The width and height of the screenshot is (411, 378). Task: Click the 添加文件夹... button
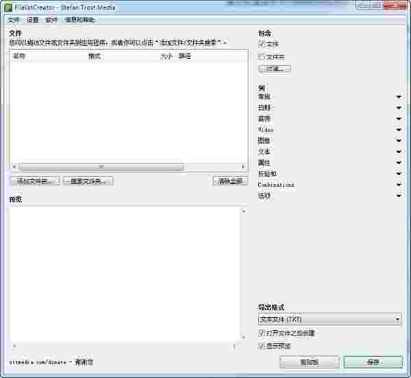point(35,180)
